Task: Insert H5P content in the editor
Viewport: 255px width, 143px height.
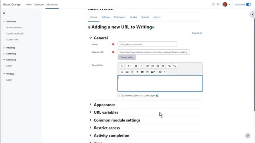Action: [153, 72]
